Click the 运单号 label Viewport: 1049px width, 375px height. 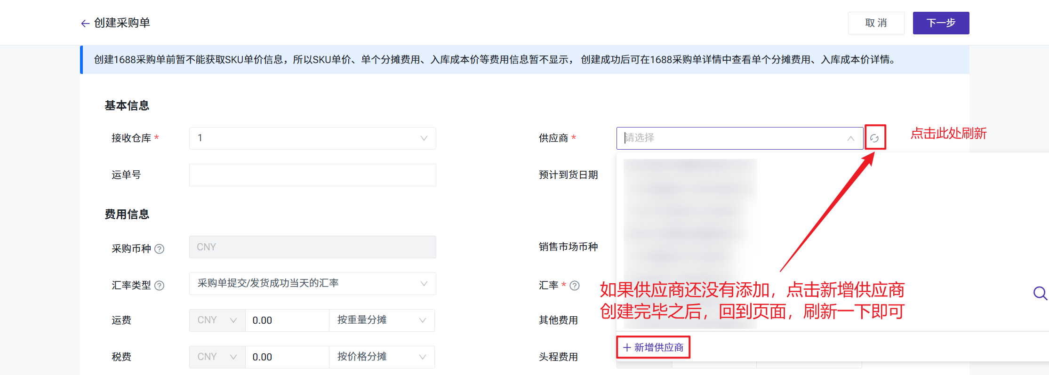pos(126,175)
